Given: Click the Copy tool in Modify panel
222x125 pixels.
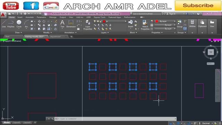Looking at the screenshot, I should click(x=39, y=25).
